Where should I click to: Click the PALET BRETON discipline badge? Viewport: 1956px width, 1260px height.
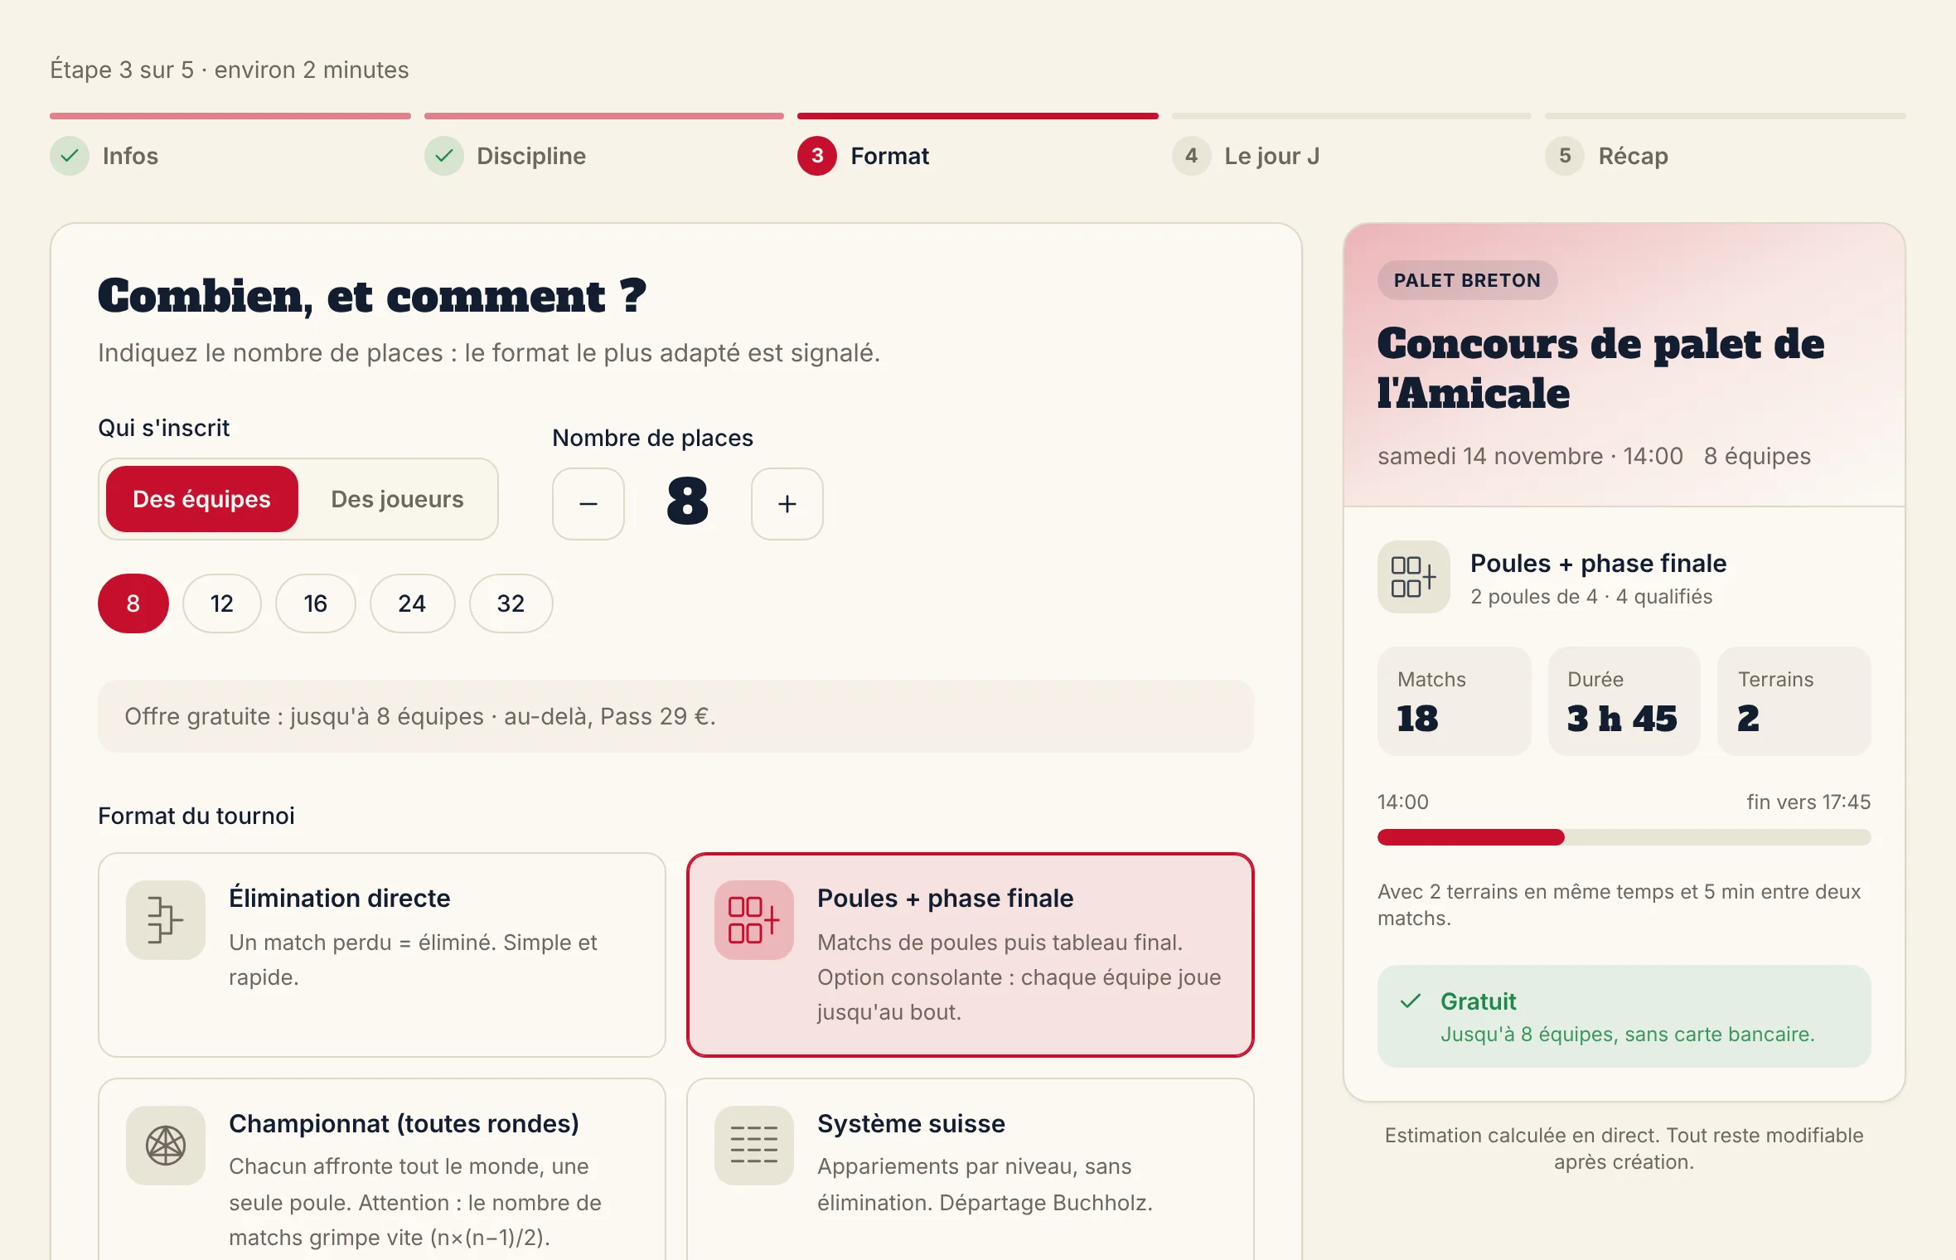pyautogui.click(x=1467, y=280)
